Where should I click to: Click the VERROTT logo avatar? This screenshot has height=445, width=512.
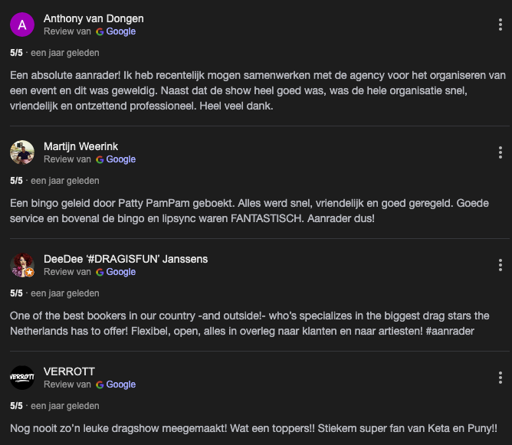[22, 378]
